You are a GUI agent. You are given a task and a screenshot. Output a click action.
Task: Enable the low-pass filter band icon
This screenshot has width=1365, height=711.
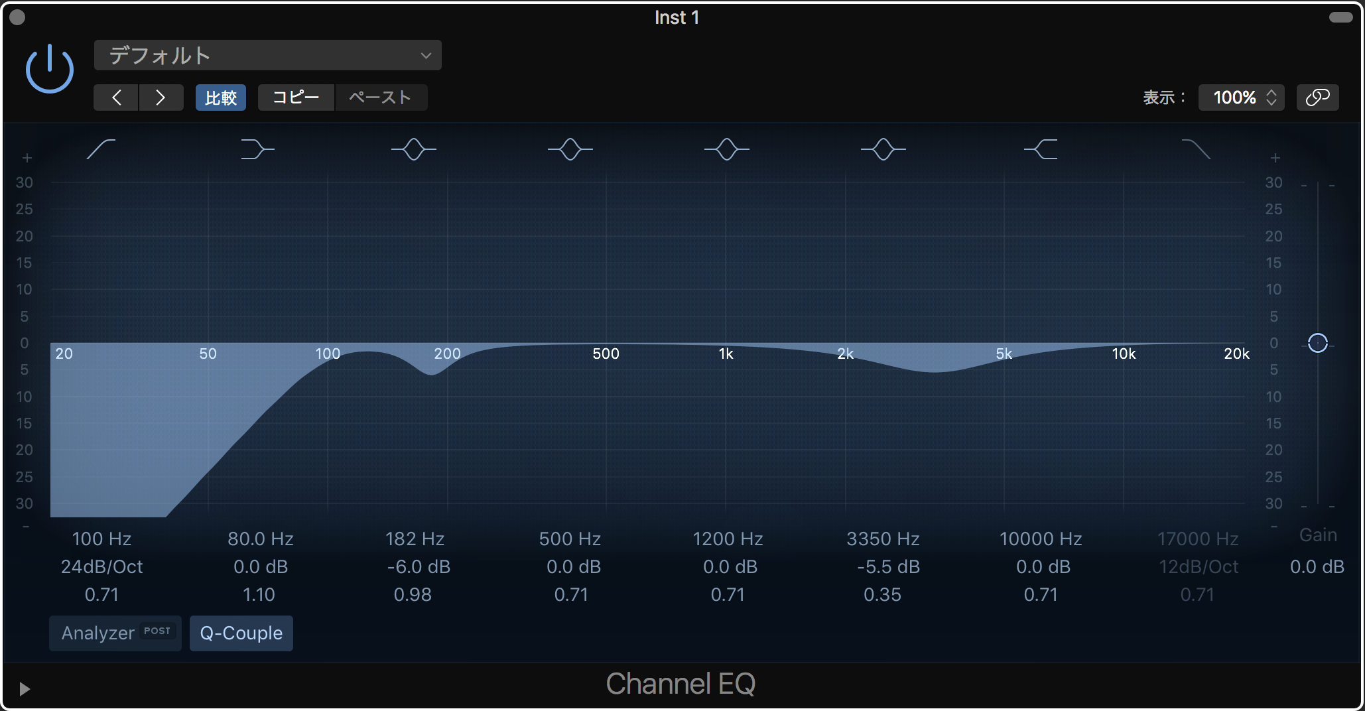pyautogui.click(x=1197, y=149)
